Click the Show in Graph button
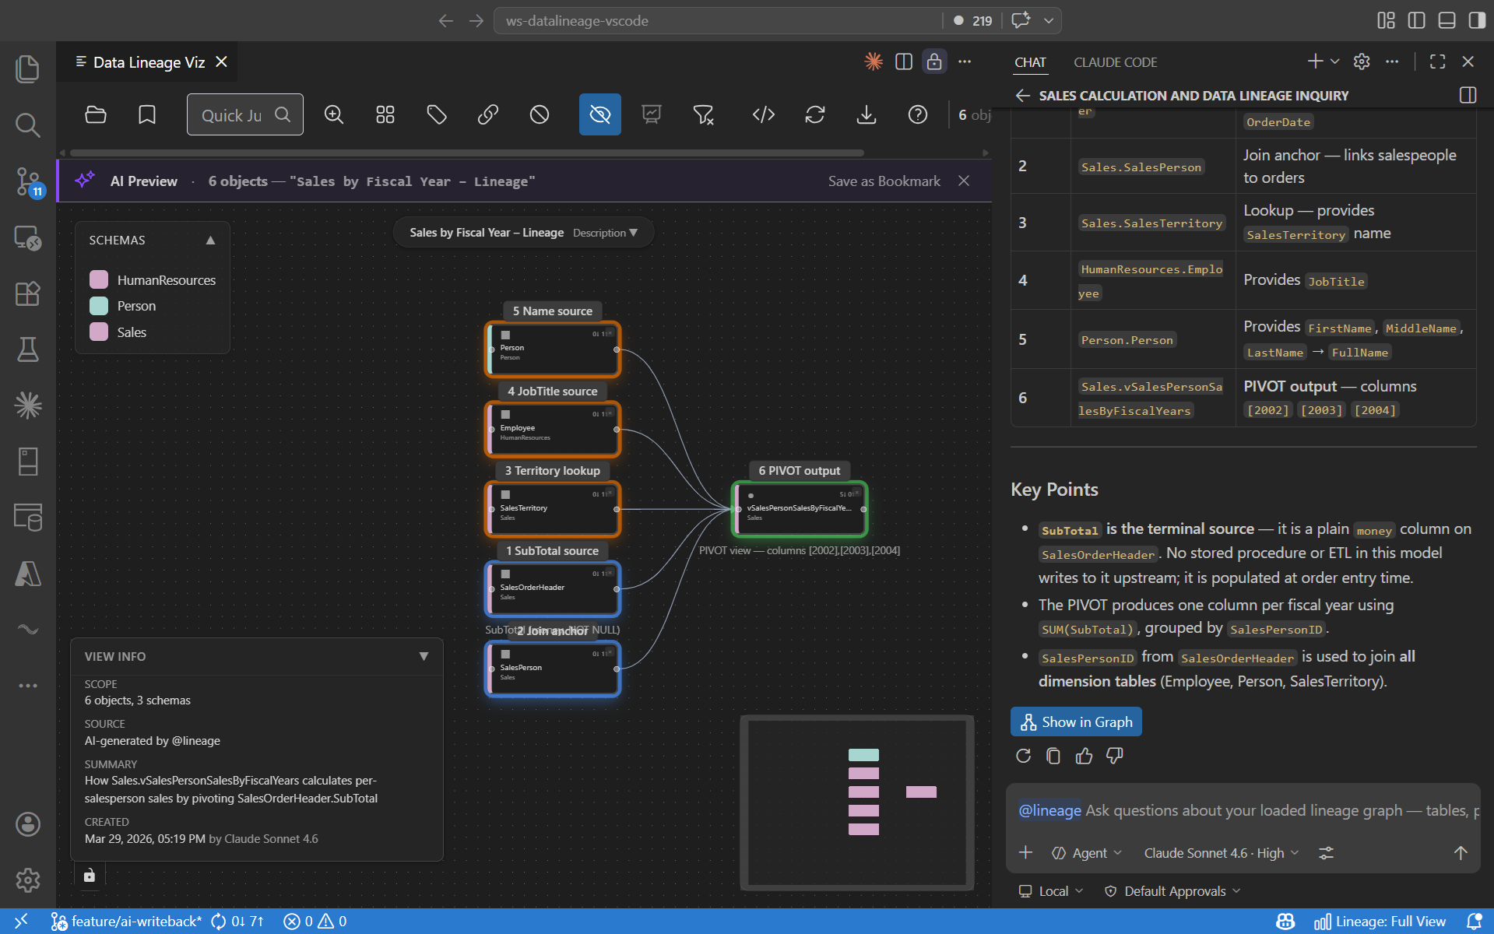 [x=1075, y=722]
